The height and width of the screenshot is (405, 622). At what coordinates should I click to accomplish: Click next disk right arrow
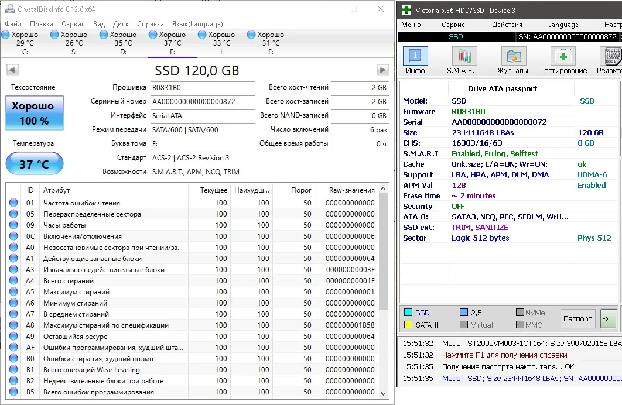point(382,70)
